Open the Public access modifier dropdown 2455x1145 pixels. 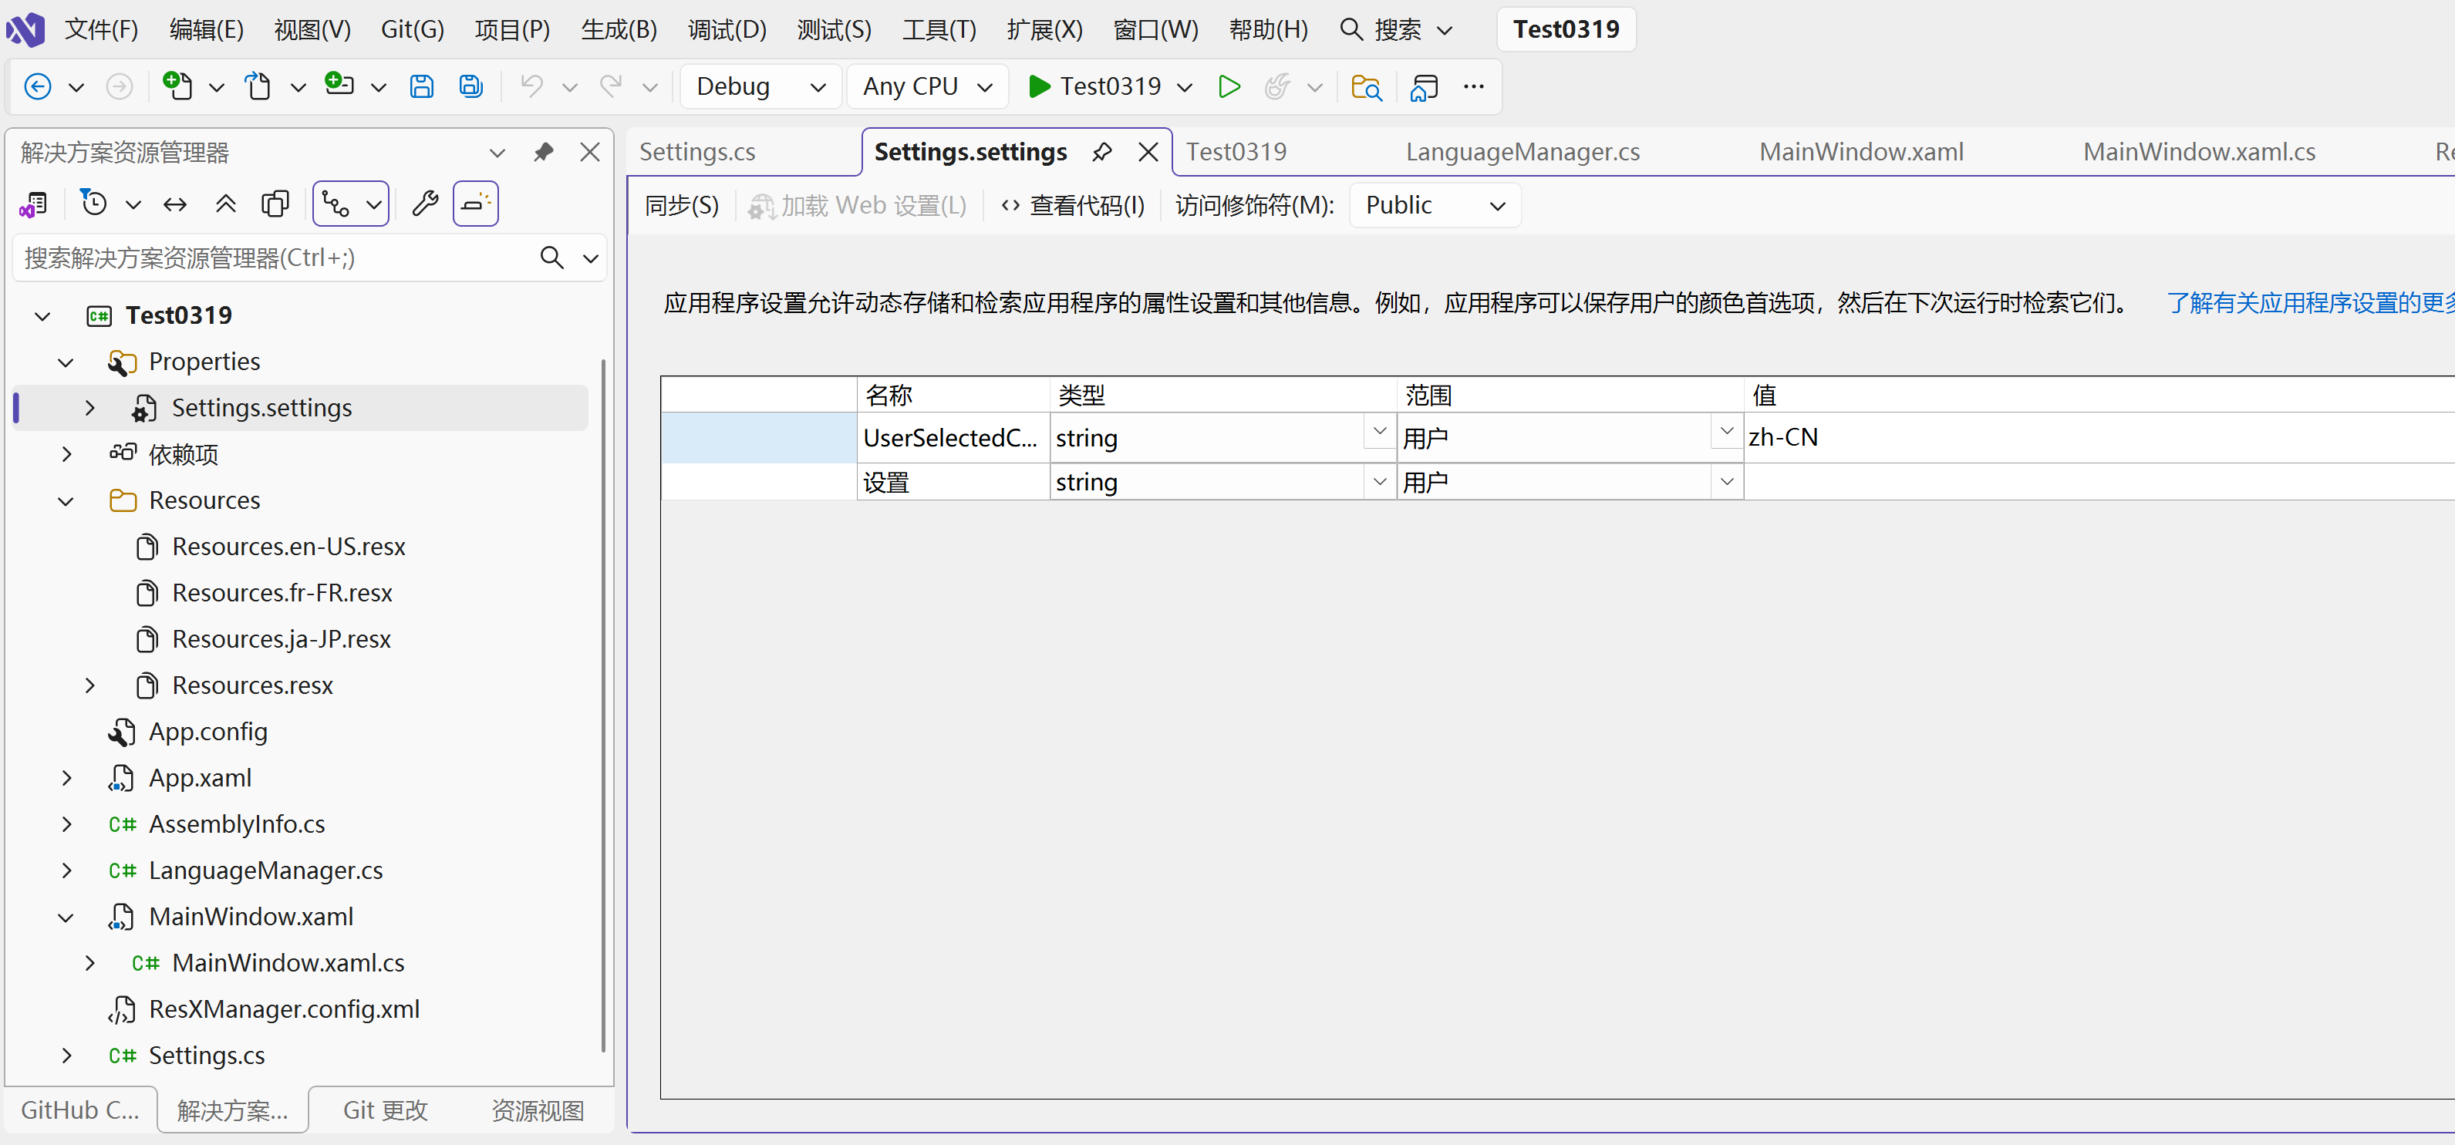tap(1435, 206)
